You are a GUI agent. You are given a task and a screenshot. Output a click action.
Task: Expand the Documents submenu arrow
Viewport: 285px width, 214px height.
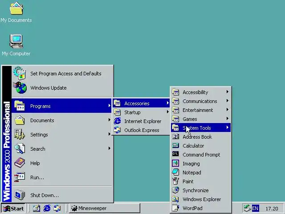tap(109, 120)
